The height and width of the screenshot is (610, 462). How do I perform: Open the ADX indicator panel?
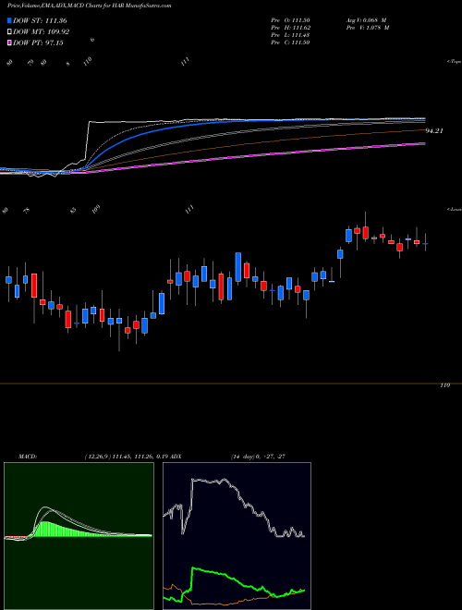[237, 536]
